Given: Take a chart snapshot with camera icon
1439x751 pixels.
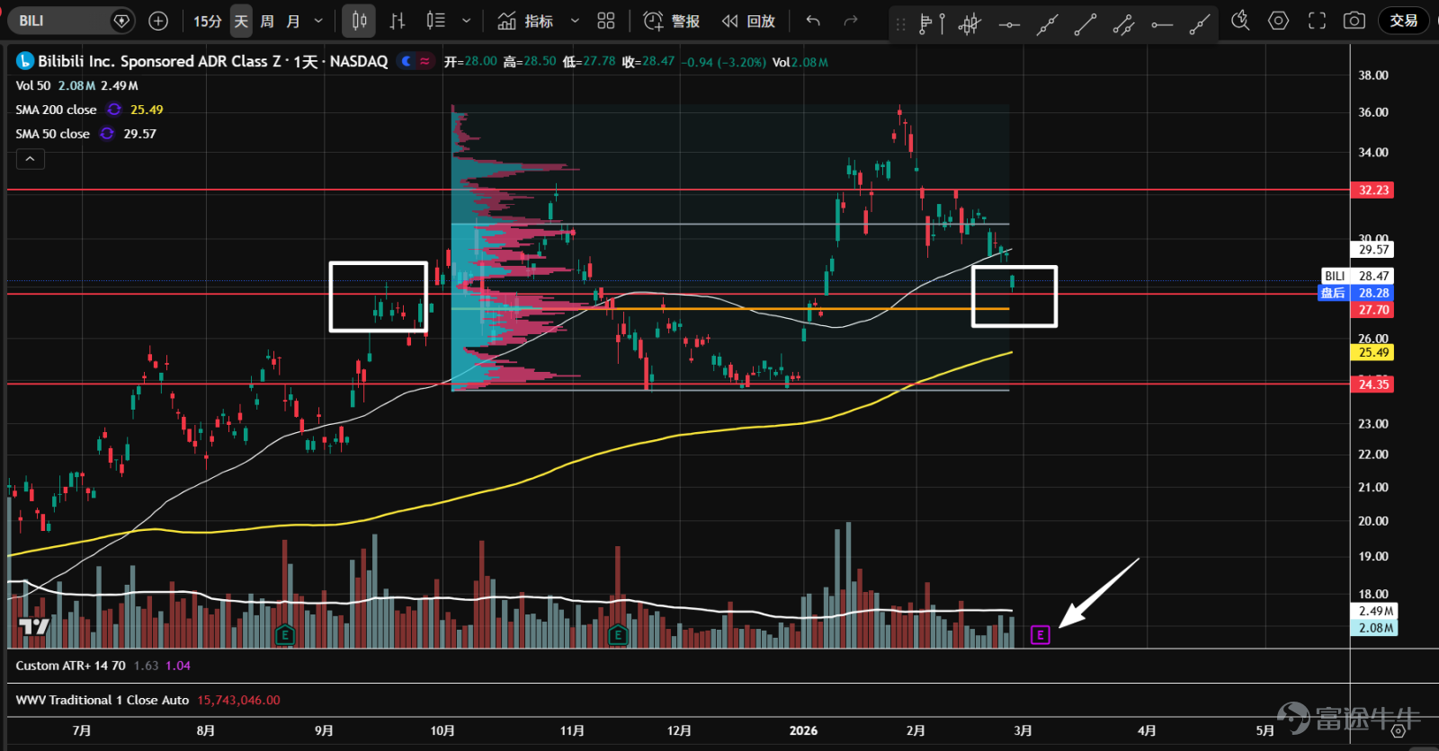Looking at the screenshot, I should 1354,21.
